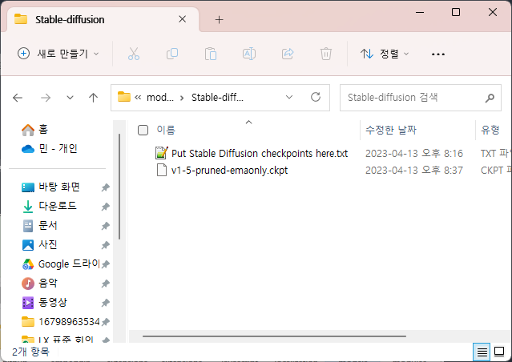The width and height of the screenshot is (512, 362).
Task: Go up one folder level
Action: [x=94, y=98]
